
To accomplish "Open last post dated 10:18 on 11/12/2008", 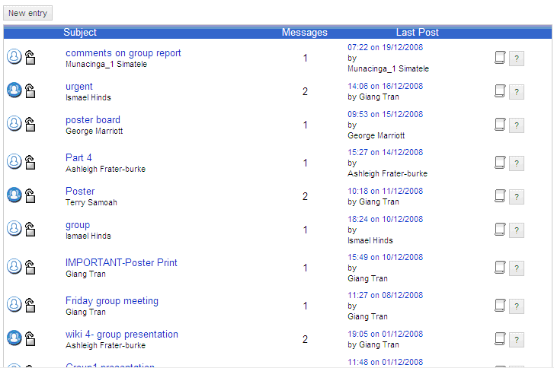I will (x=385, y=192).
